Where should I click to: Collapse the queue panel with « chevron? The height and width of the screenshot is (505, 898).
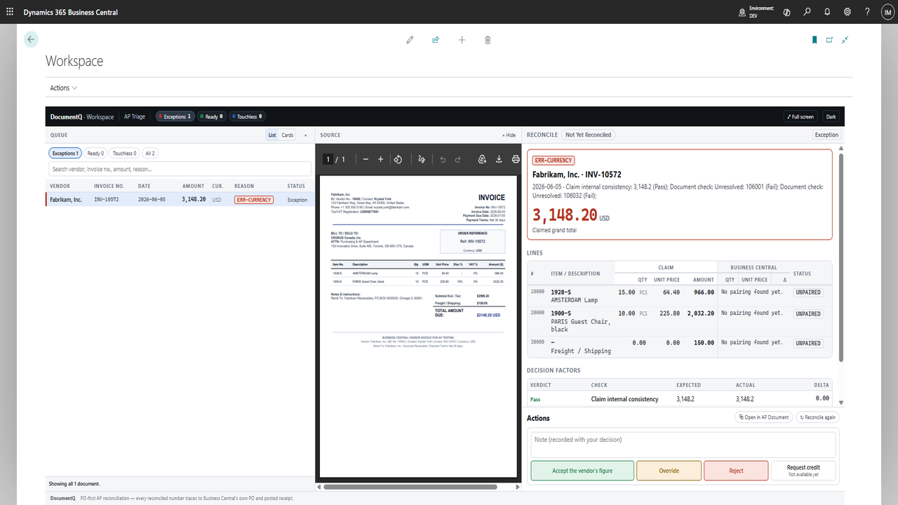[305, 135]
